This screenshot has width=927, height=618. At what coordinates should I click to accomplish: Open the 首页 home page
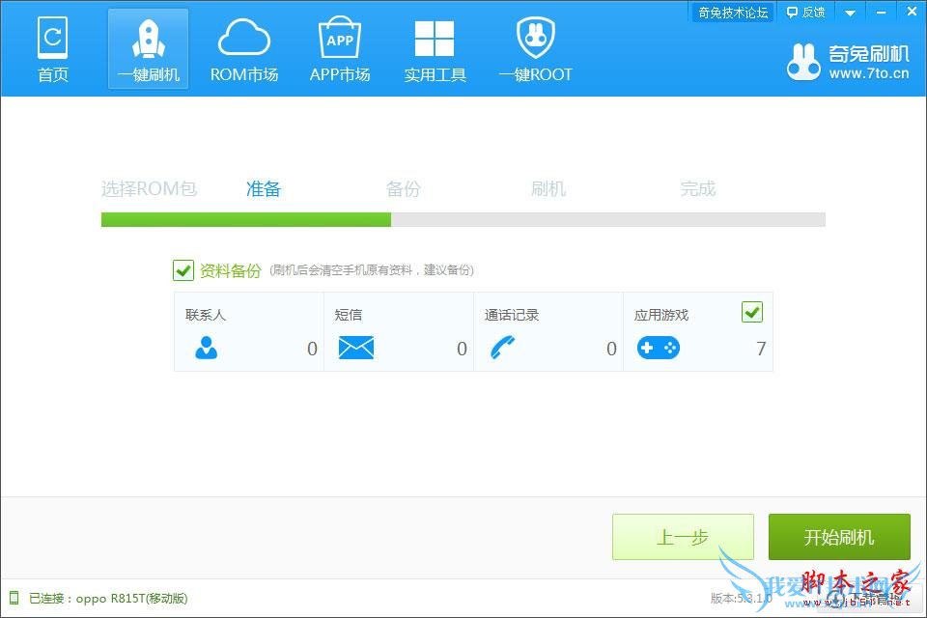click(x=53, y=48)
